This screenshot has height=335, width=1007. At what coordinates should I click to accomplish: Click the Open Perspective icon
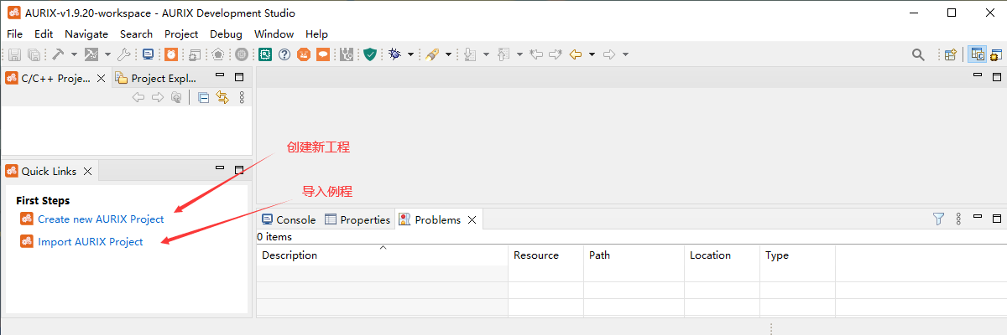click(951, 54)
